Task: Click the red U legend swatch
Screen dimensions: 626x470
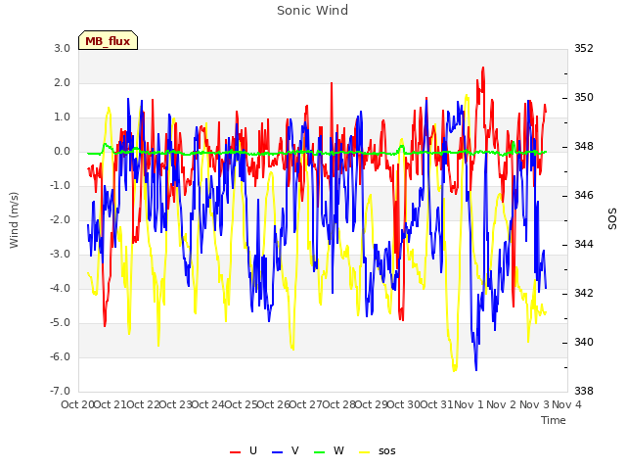Action: coord(235,452)
